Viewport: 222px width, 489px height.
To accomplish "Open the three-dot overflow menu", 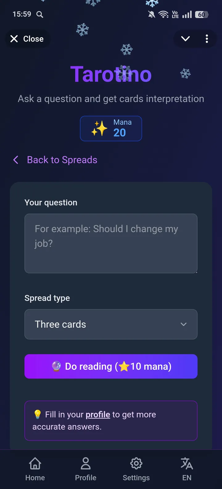I will [x=207, y=39].
